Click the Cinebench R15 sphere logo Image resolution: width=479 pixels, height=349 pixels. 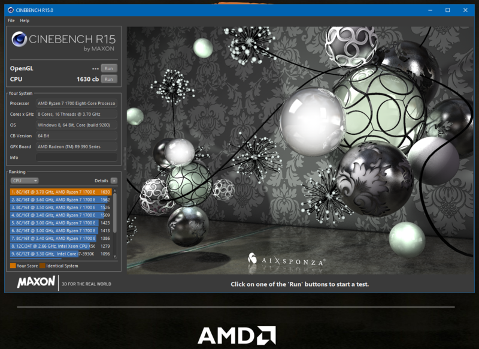point(20,40)
